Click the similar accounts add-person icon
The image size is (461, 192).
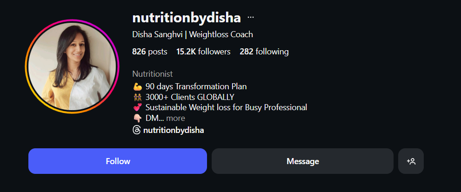(x=411, y=161)
